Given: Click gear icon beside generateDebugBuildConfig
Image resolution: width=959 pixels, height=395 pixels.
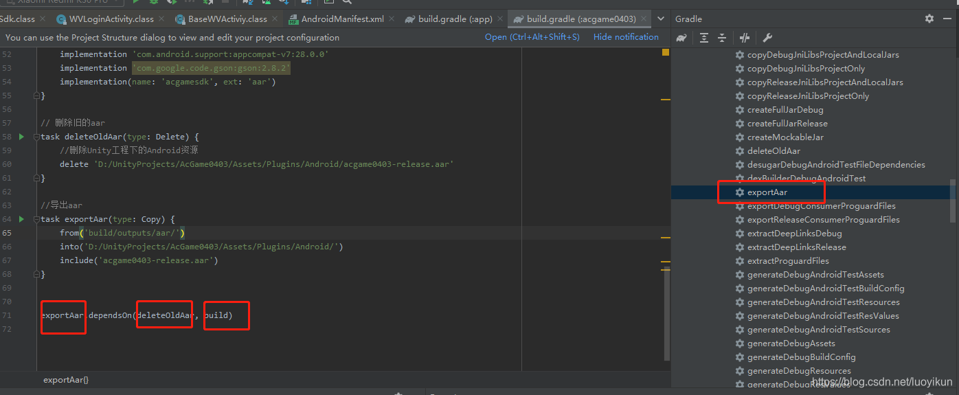Looking at the screenshot, I should (x=740, y=357).
